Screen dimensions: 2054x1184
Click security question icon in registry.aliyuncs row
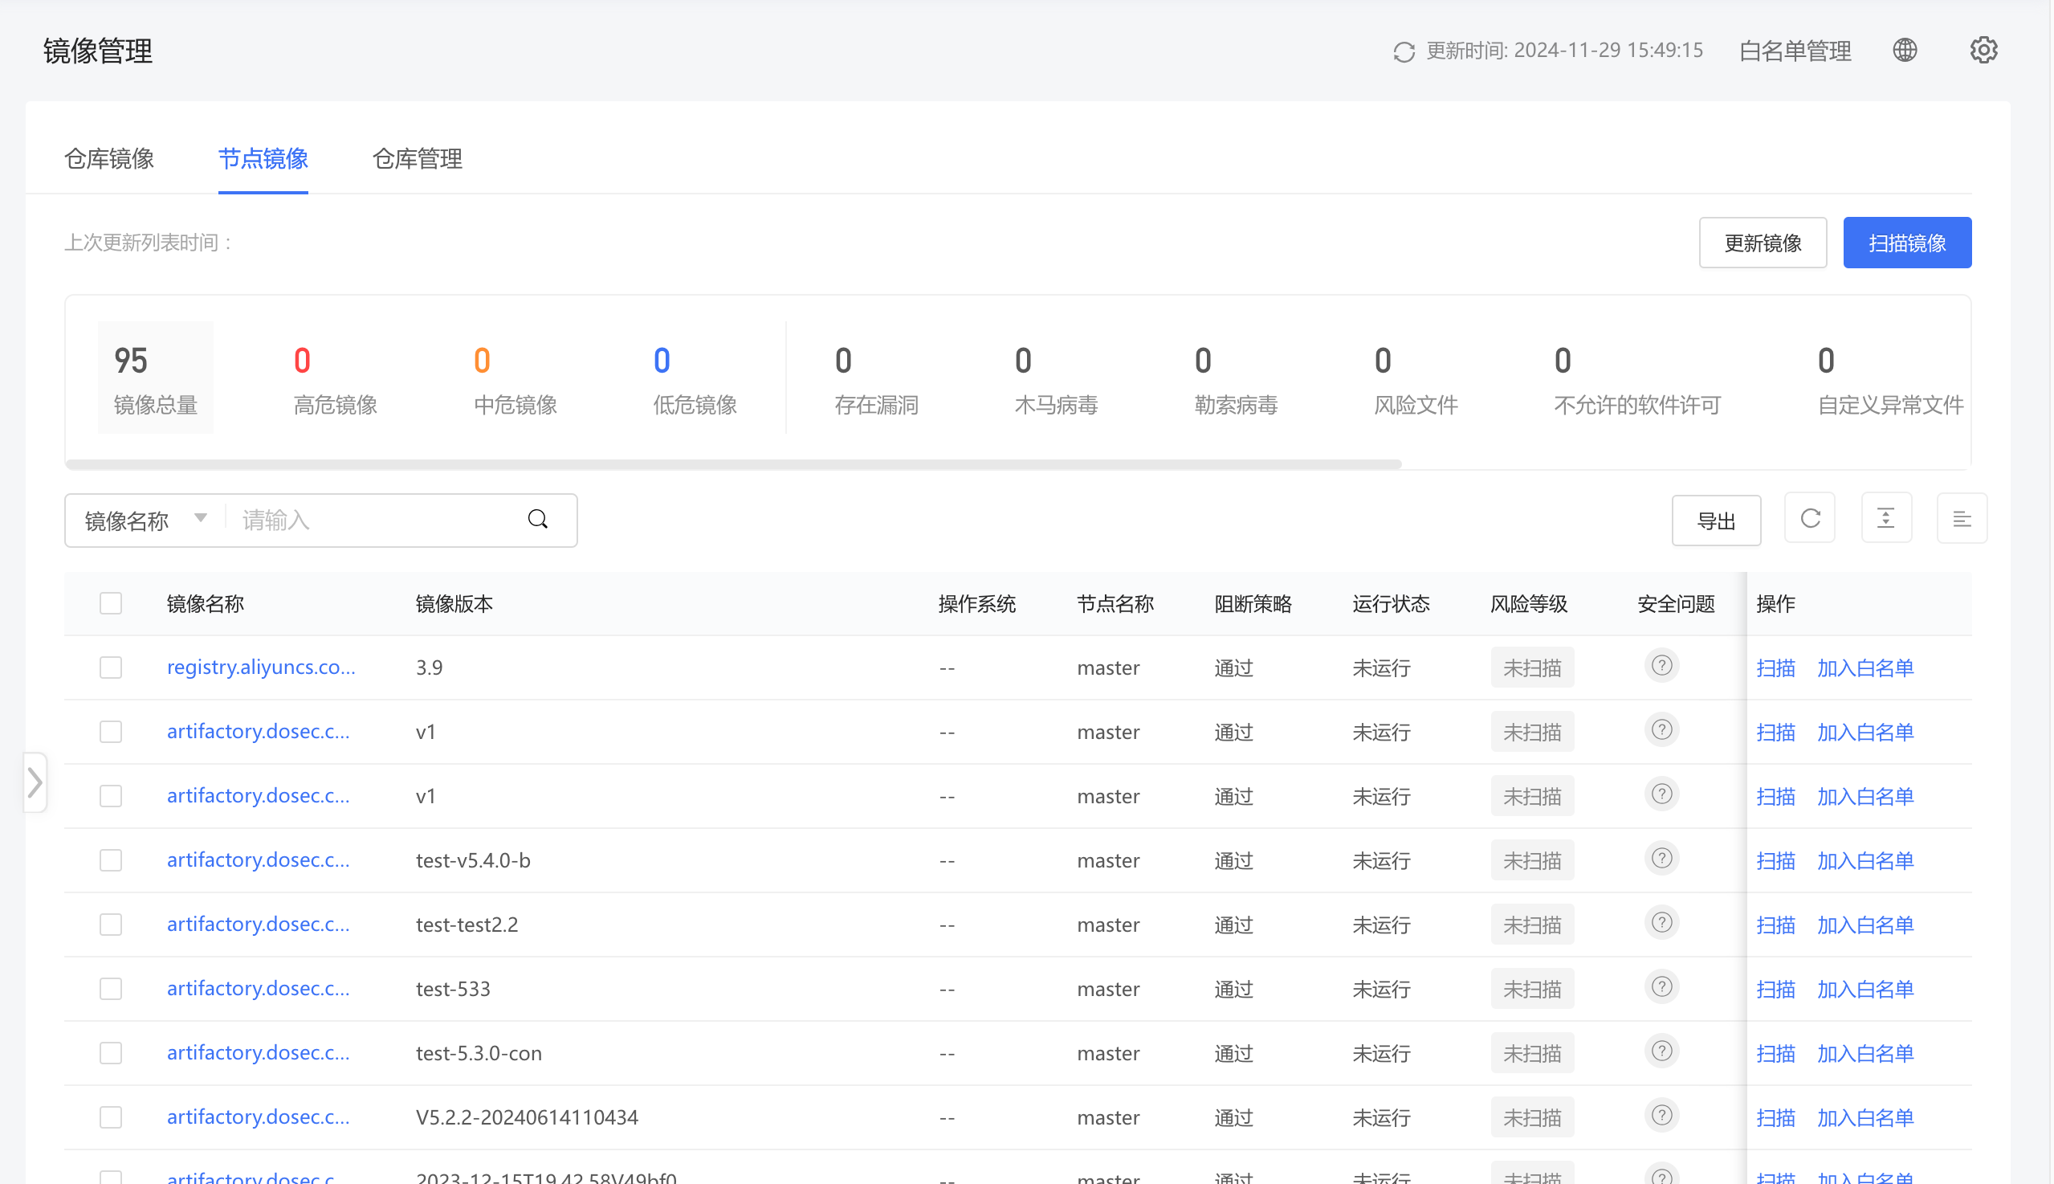(1661, 666)
